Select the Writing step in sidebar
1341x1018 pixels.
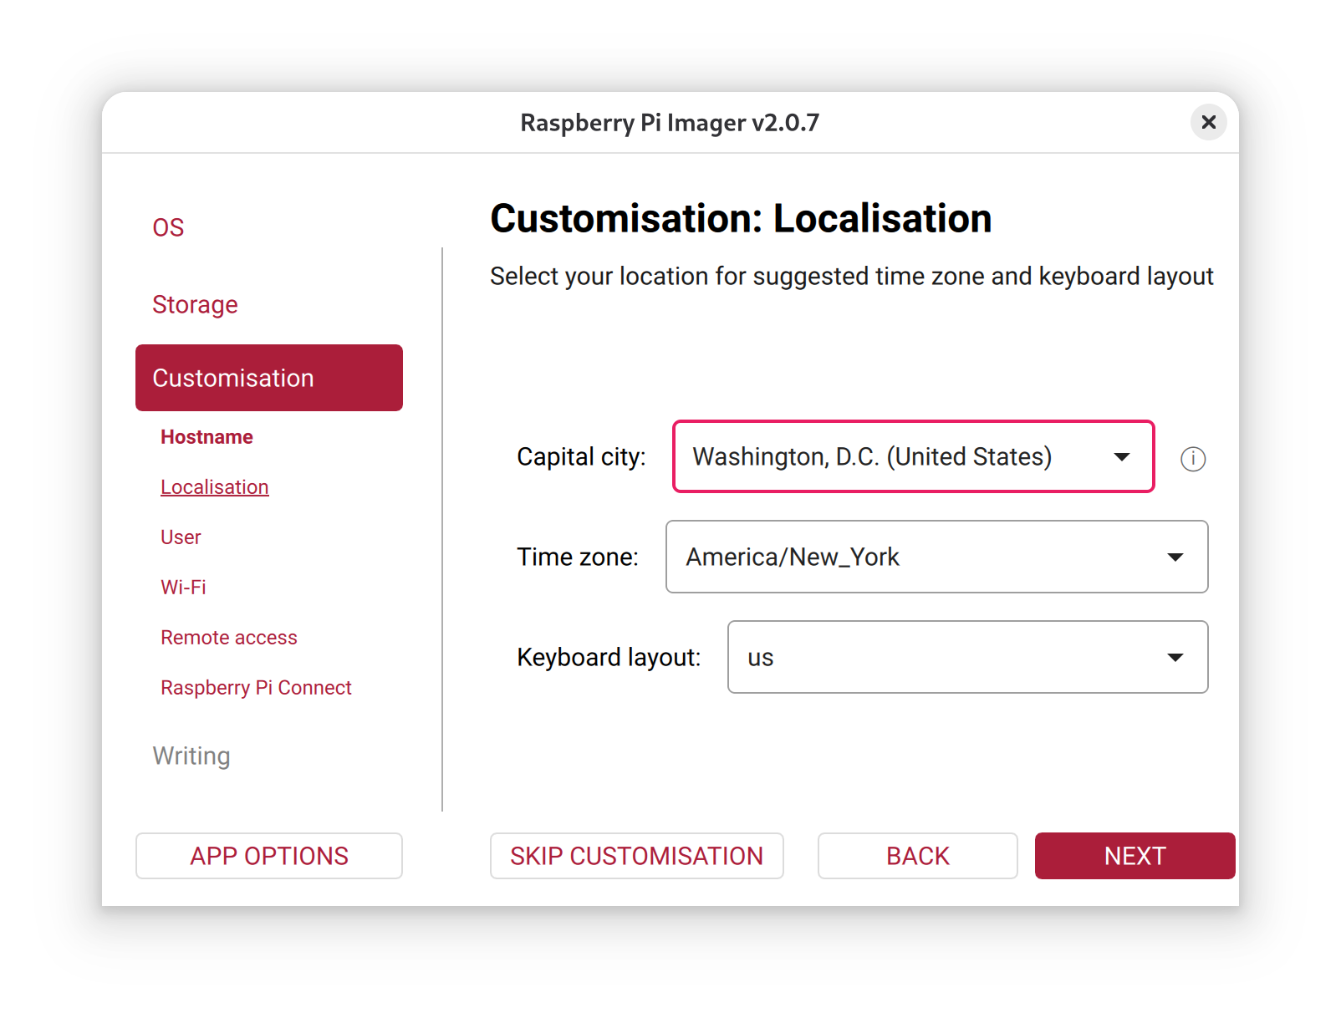(191, 756)
